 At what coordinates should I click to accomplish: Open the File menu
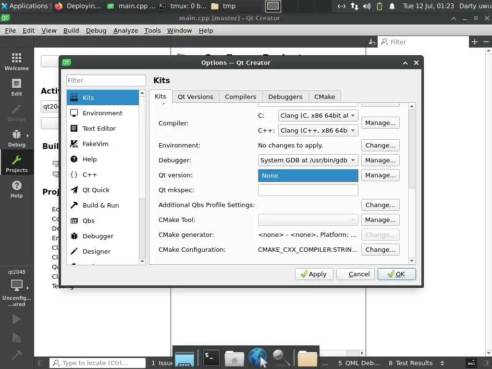pyautogui.click(x=11, y=30)
